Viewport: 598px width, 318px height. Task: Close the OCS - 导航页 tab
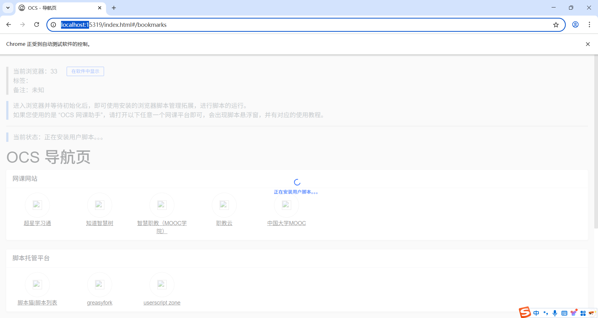(100, 8)
